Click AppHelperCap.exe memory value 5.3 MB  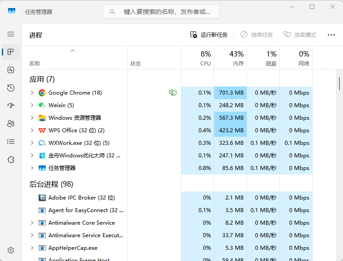234,248
